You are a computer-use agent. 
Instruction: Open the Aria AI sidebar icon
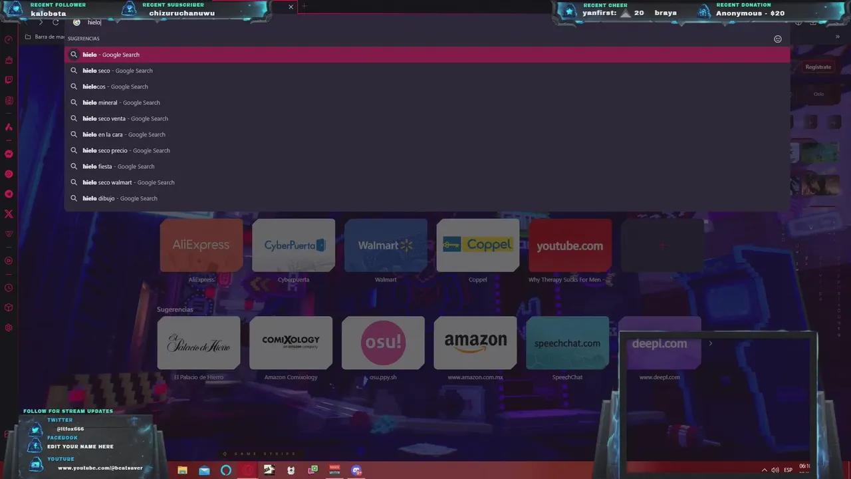[x=9, y=126]
